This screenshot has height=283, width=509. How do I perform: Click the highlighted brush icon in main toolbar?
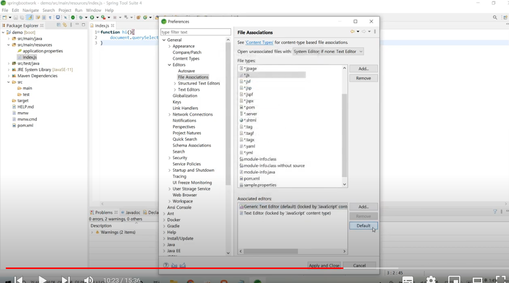(x=30, y=17)
